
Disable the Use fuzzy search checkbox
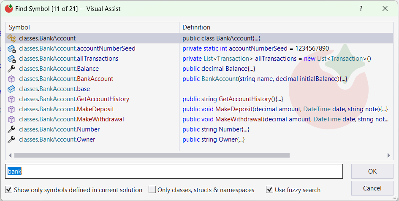270,190
